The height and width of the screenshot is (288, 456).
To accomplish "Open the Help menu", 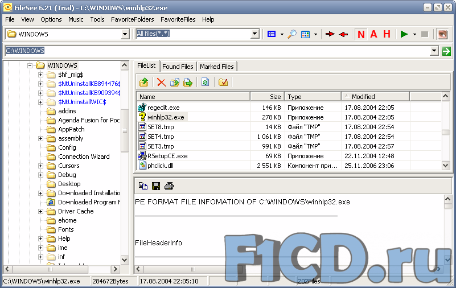I will point(208,19).
